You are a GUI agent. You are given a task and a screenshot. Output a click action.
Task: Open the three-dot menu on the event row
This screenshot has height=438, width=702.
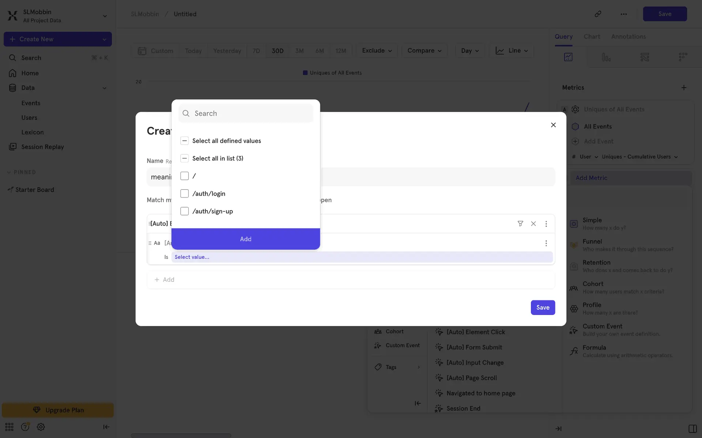[546, 224]
